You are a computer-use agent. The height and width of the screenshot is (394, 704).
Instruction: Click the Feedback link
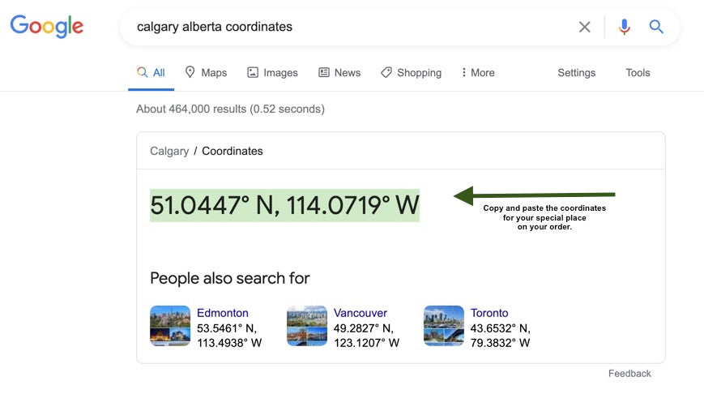pyautogui.click(x=629, y=374)
